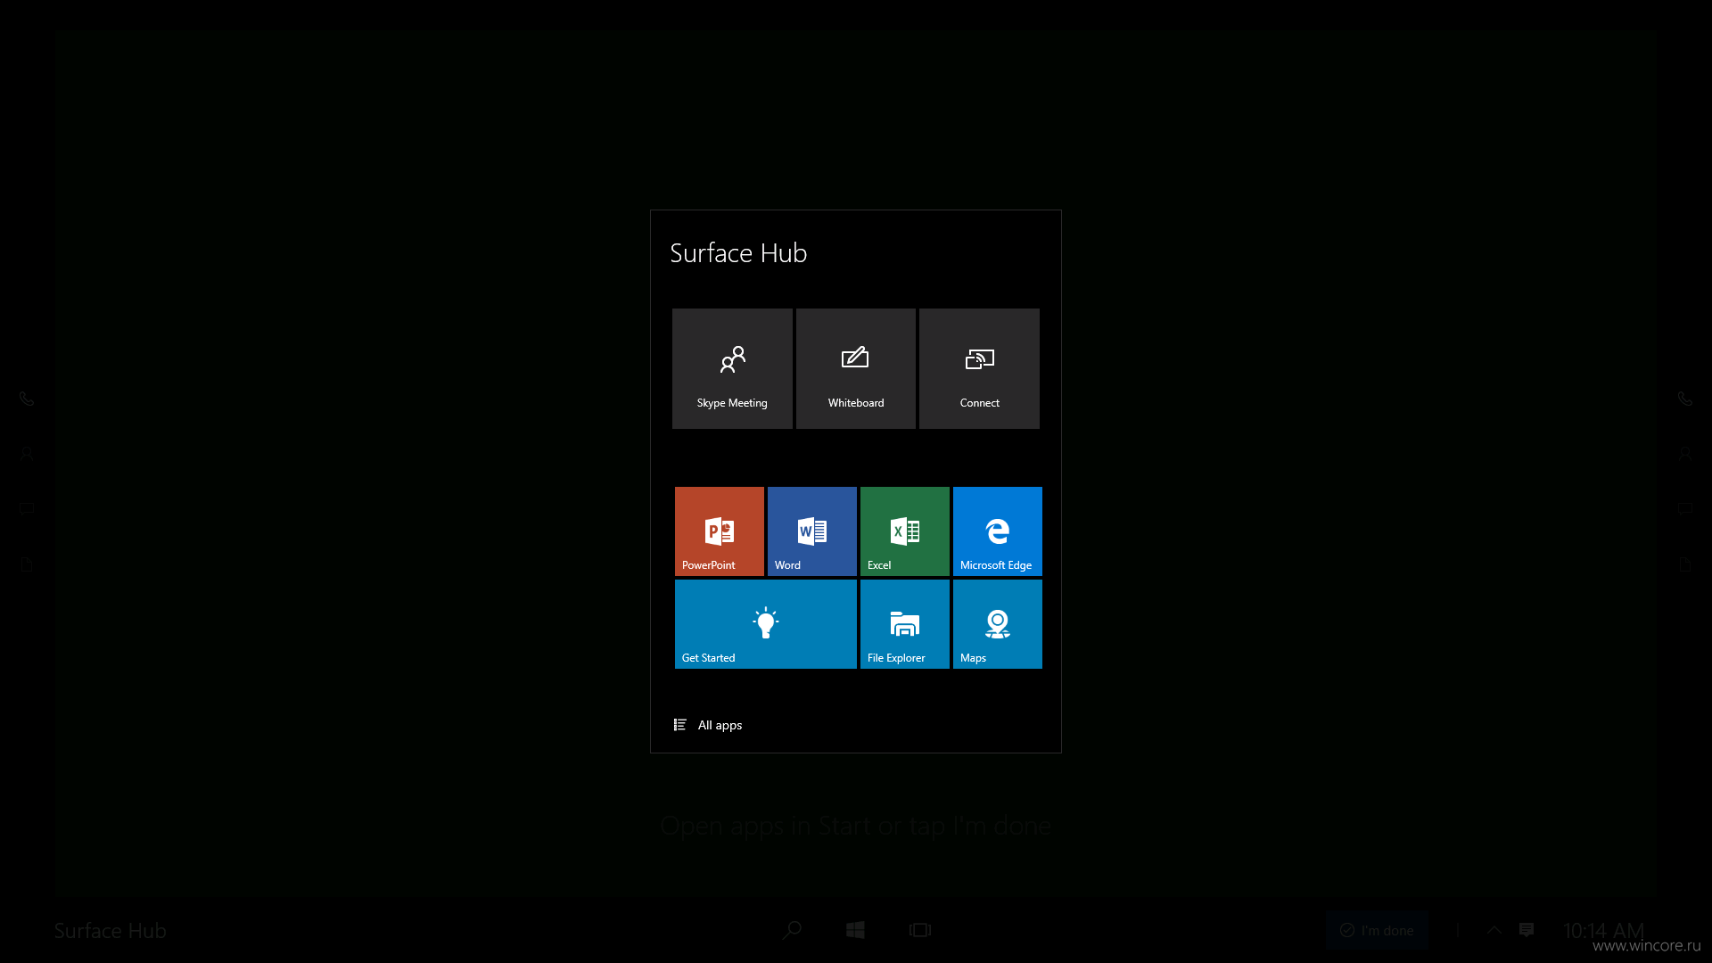Click the Windows Start logo in the taskbar

coord(855,930)
